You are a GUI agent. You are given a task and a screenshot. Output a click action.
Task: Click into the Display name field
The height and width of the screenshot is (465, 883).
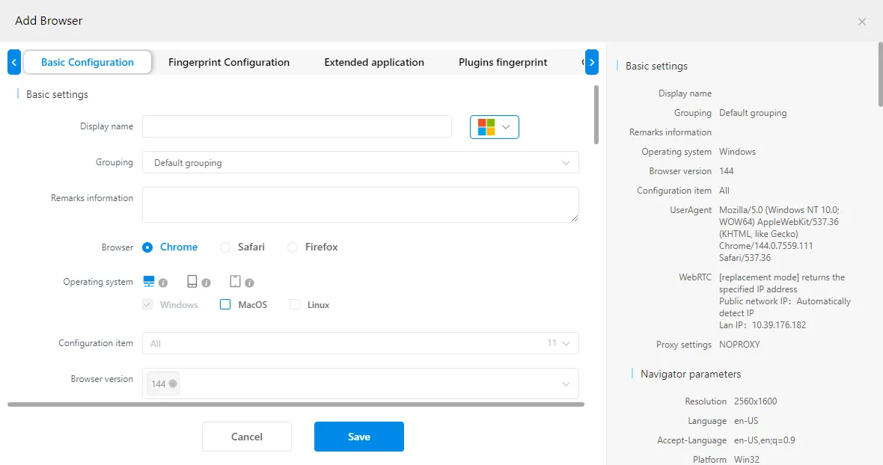pos(296,126)
